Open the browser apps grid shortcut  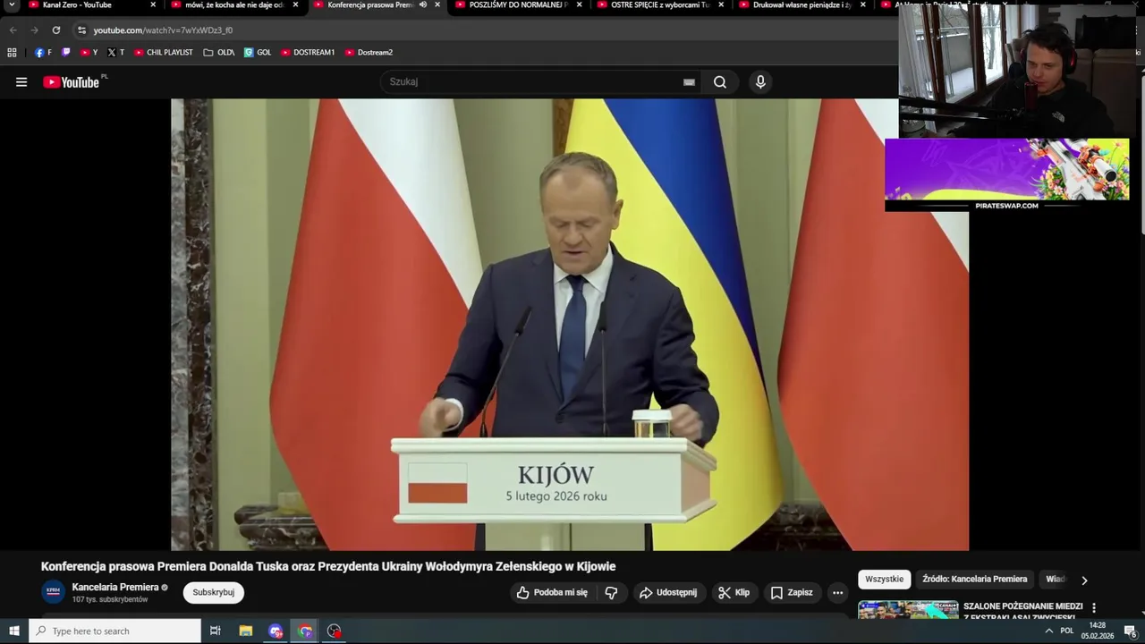[12, 53]
